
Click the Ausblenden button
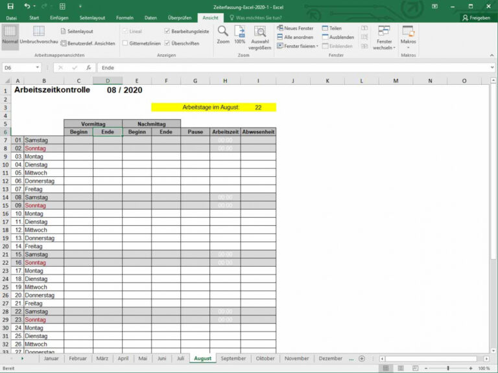click(x=337, y=37)
